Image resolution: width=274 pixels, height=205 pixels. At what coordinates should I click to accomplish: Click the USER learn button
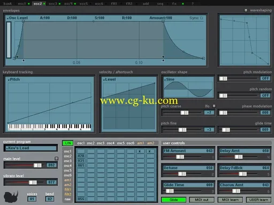tap(258, 200)
